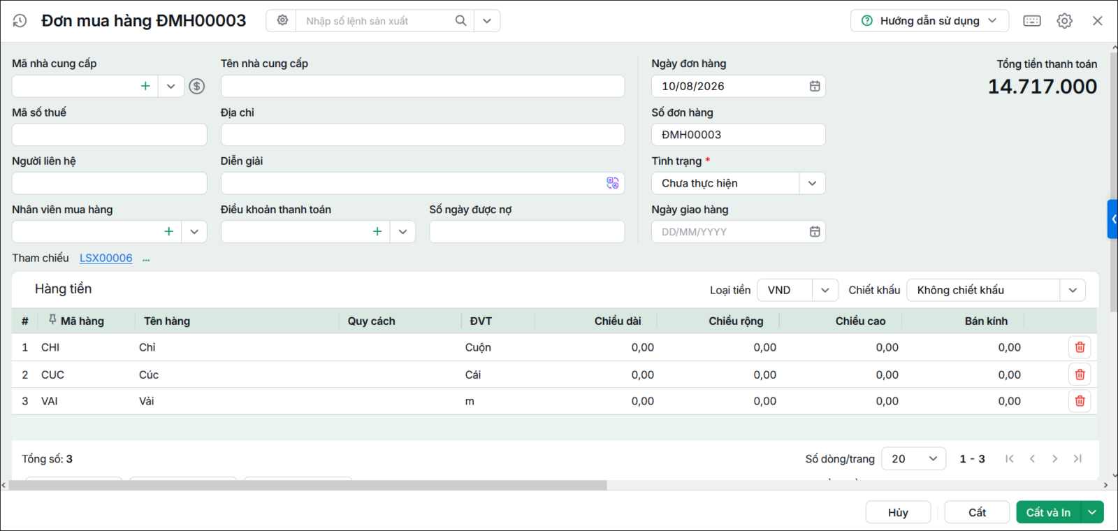Change rows per page dropdown showing 20
This screenshot has width=1118, height=531.
point(914,458)
